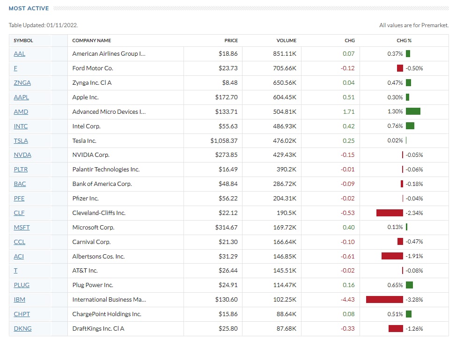Open the AAPL ticker link

click(x=21, y=97)
